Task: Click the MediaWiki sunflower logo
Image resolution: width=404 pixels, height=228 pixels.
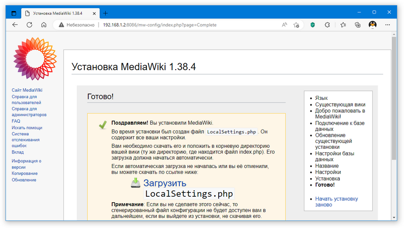Action: tap(35, 59)
